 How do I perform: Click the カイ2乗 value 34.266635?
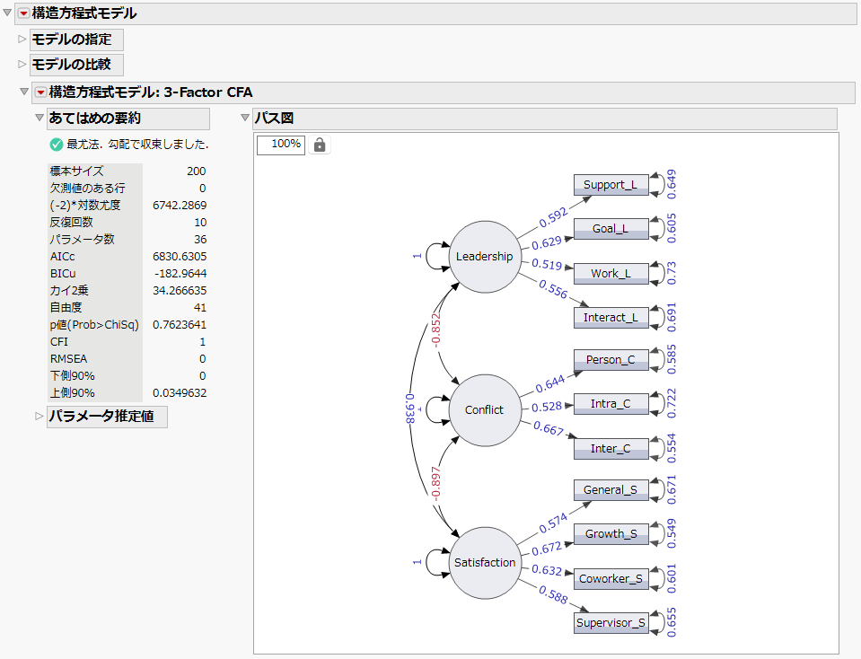point(180,291)
